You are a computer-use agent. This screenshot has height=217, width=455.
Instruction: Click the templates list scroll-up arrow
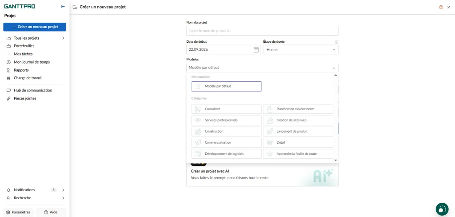pos(336,75)
